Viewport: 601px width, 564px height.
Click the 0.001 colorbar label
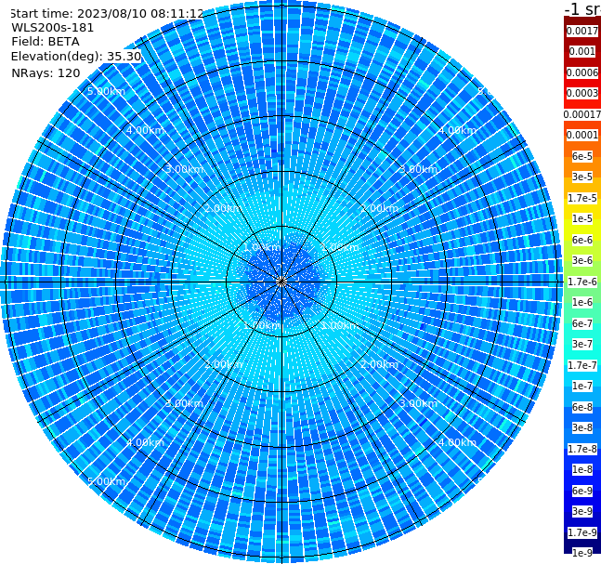582,51
